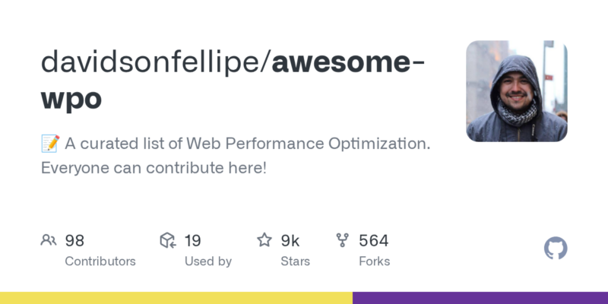Click the 564 forks count

click(x=373, y=241)
